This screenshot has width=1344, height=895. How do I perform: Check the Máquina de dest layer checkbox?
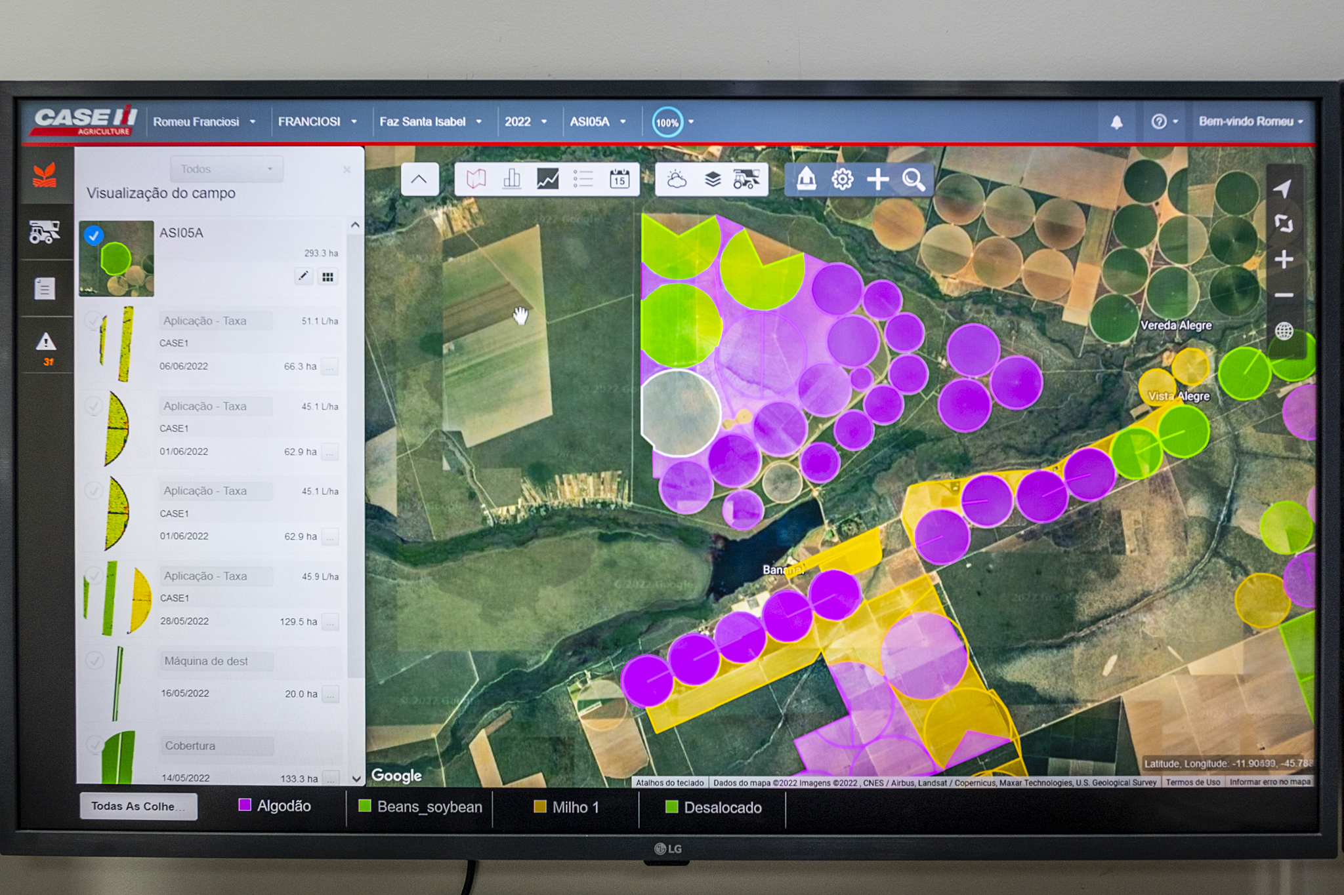pos(94,661)
